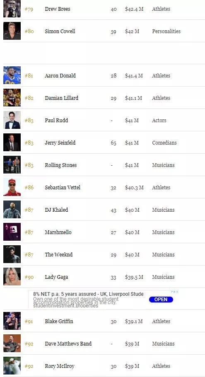Open the AdChoices info icon
205x377 pixels.
[x=173, y=292]
